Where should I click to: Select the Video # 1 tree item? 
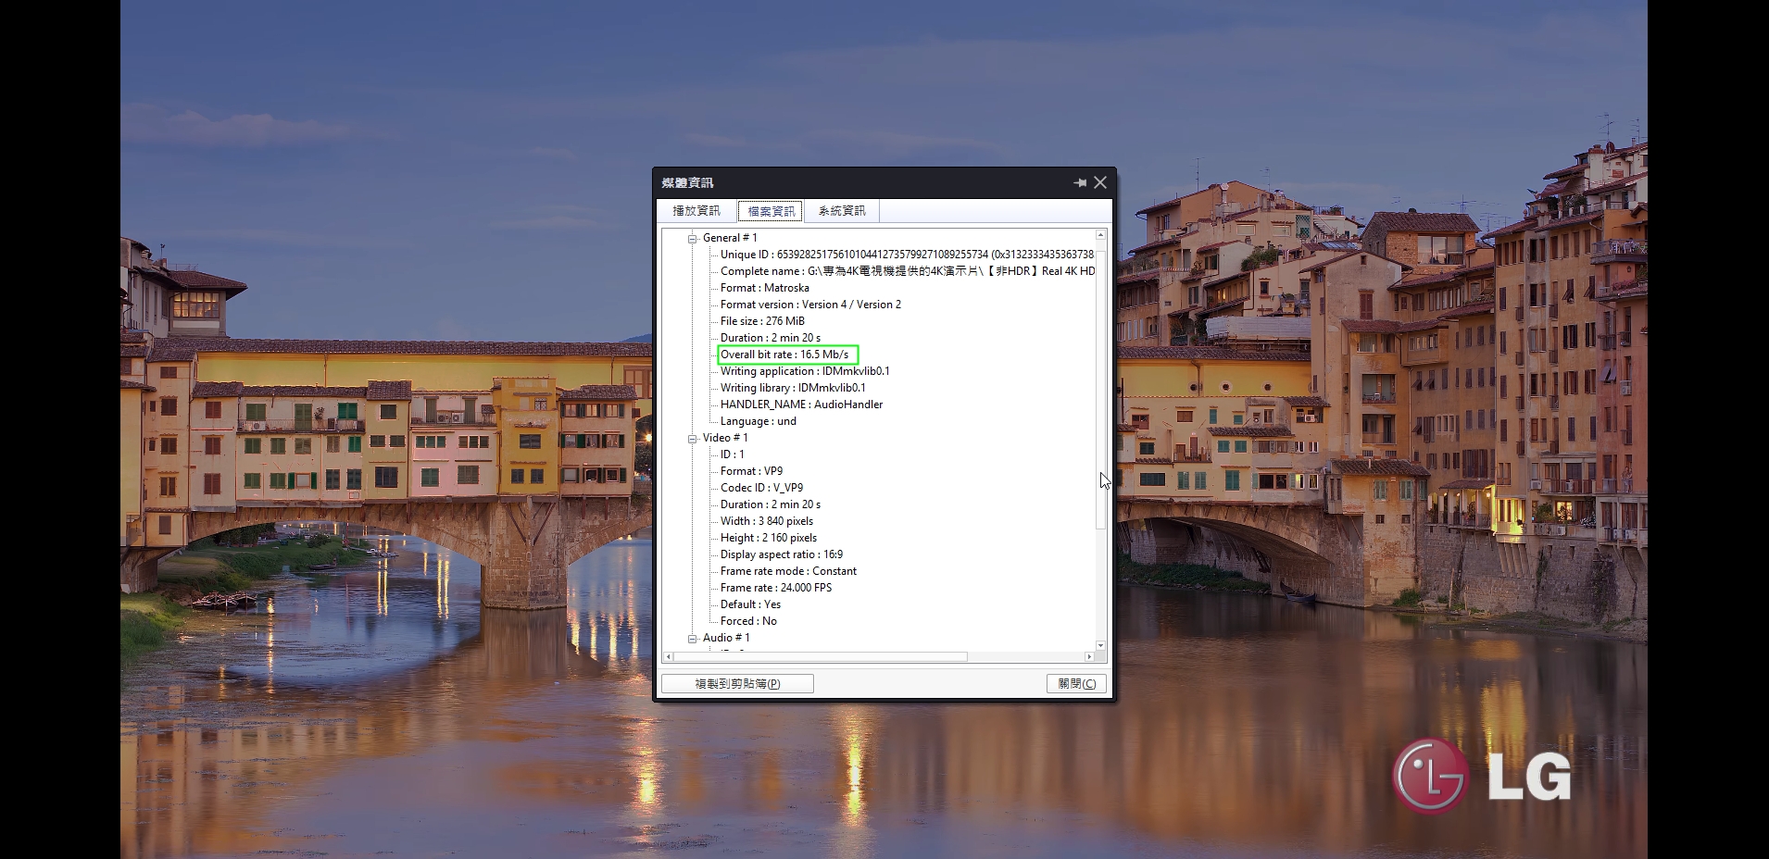[x=725, y=438]
